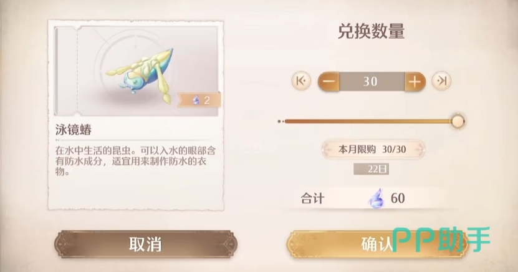Click the 22日 remaining days tag
518x272 pixels.
pyautogui.click(x=372, y=169)
